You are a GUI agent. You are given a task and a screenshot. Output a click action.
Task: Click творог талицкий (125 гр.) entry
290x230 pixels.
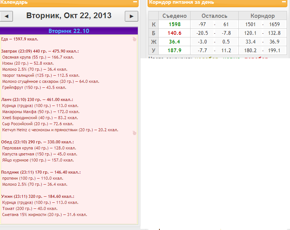41,75
